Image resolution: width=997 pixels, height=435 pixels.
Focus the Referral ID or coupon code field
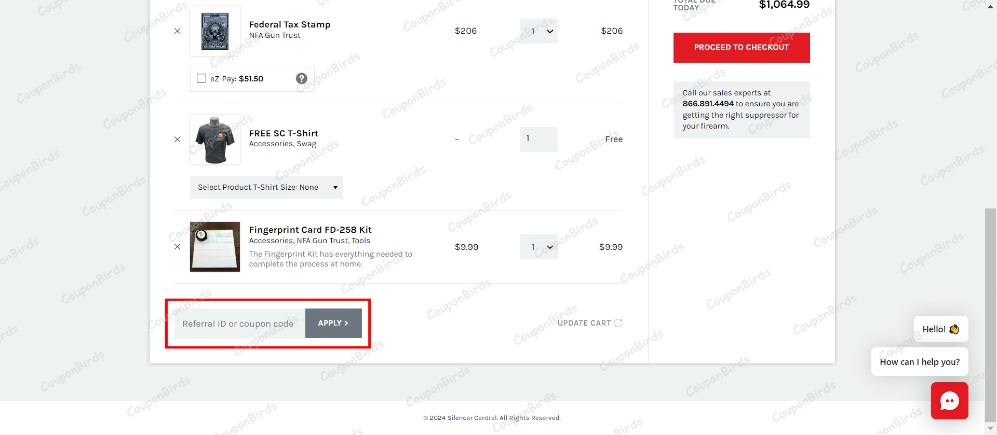point(240,324)
